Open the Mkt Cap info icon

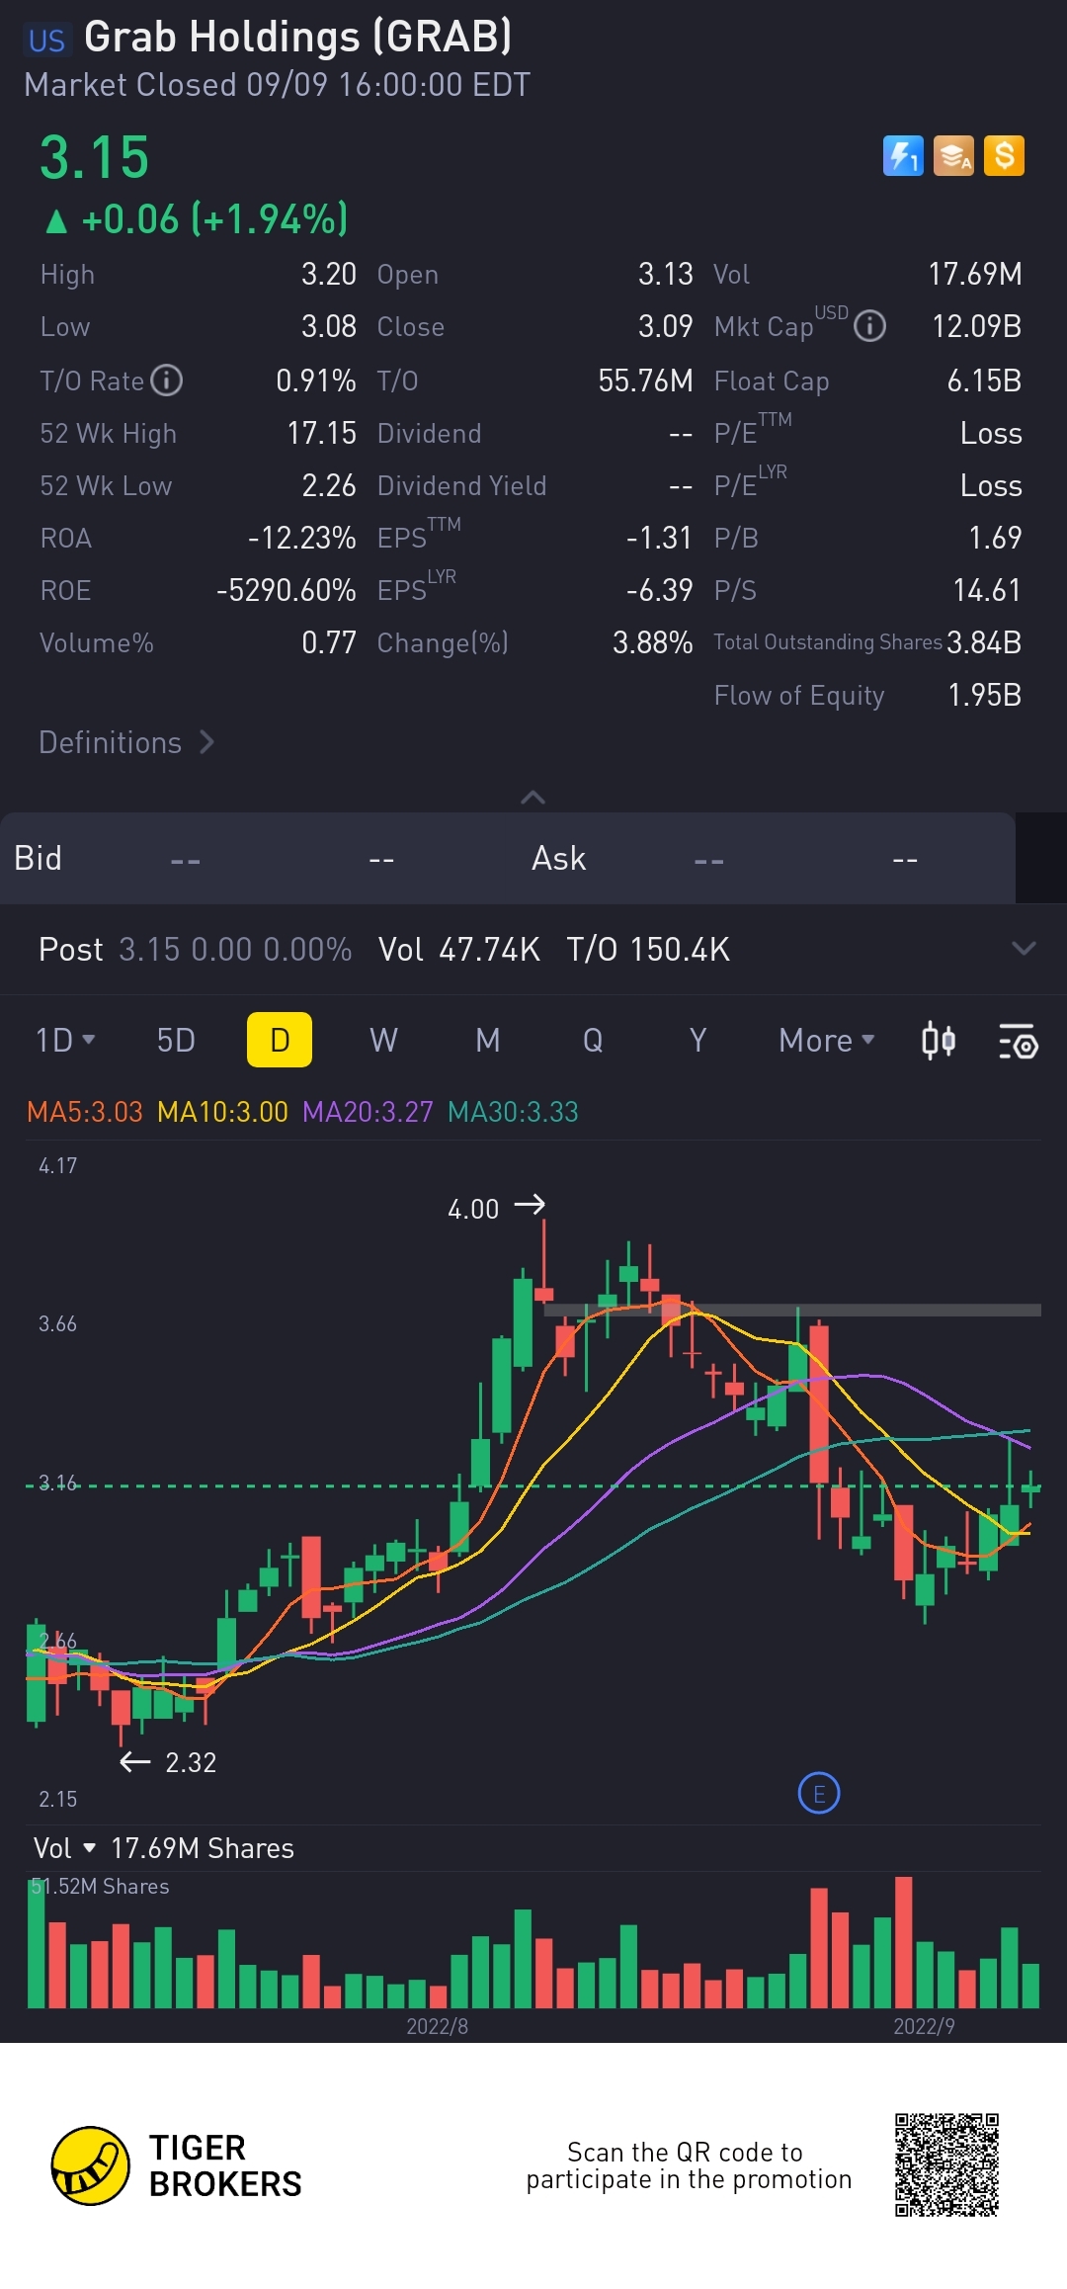[869, 326]
